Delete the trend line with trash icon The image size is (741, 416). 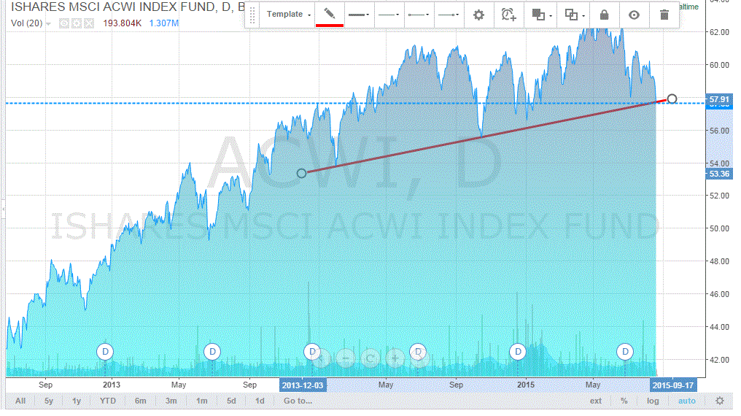[664, 15]
